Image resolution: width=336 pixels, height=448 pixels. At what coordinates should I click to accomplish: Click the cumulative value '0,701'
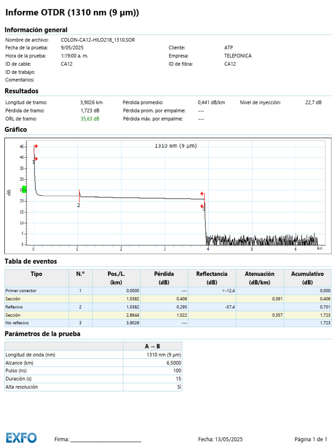(x=325, y=307)
